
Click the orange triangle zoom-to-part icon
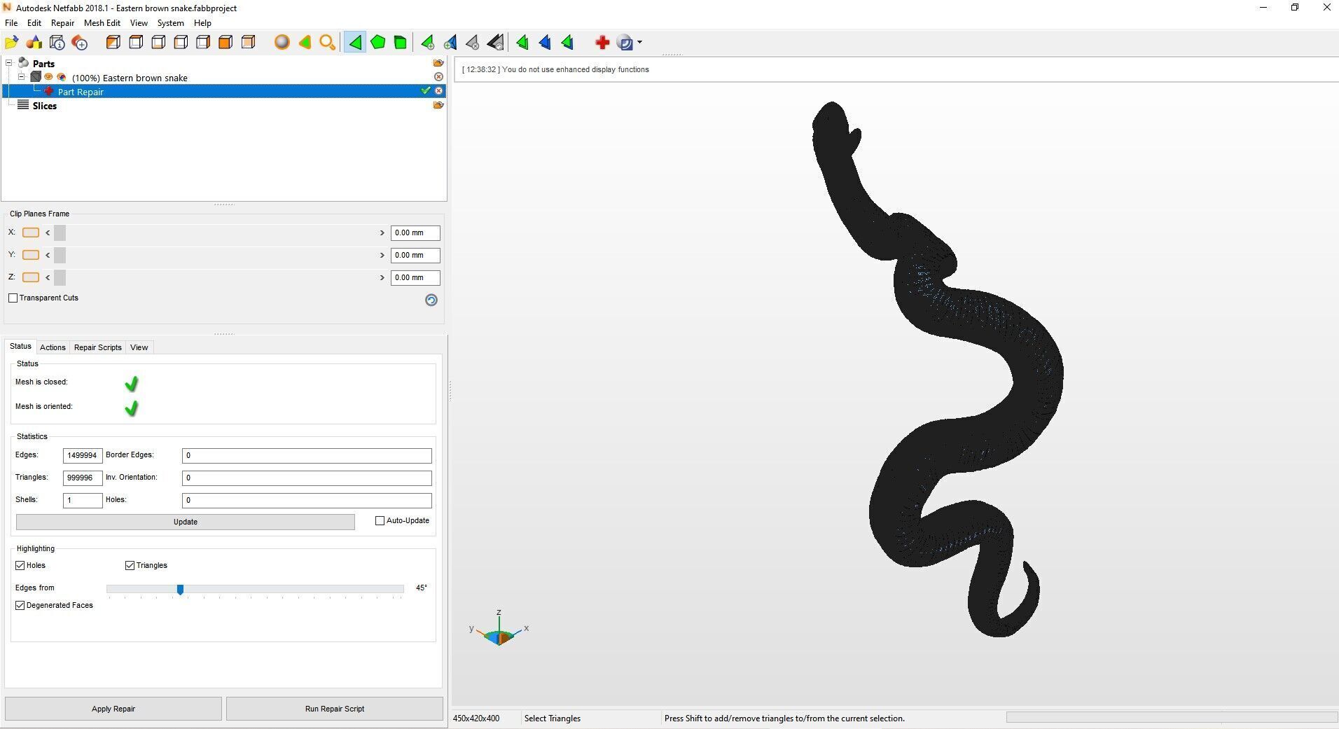[x=305, y=43]
